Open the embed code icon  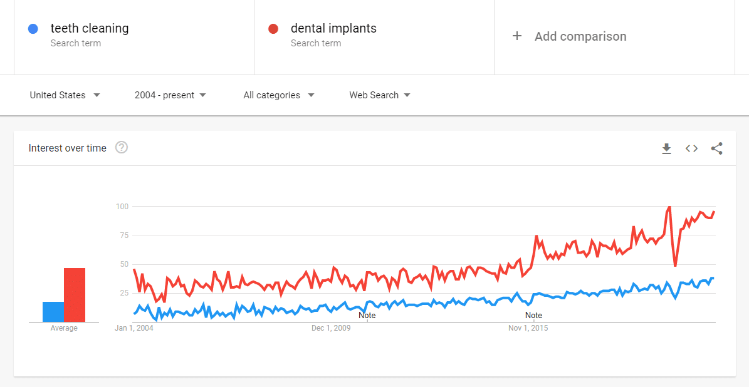click(691, 148)
